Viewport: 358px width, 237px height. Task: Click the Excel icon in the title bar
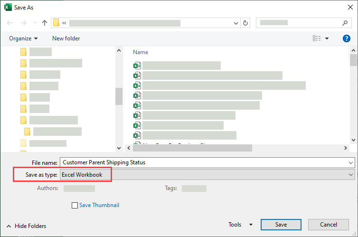(x=8, y=7)
